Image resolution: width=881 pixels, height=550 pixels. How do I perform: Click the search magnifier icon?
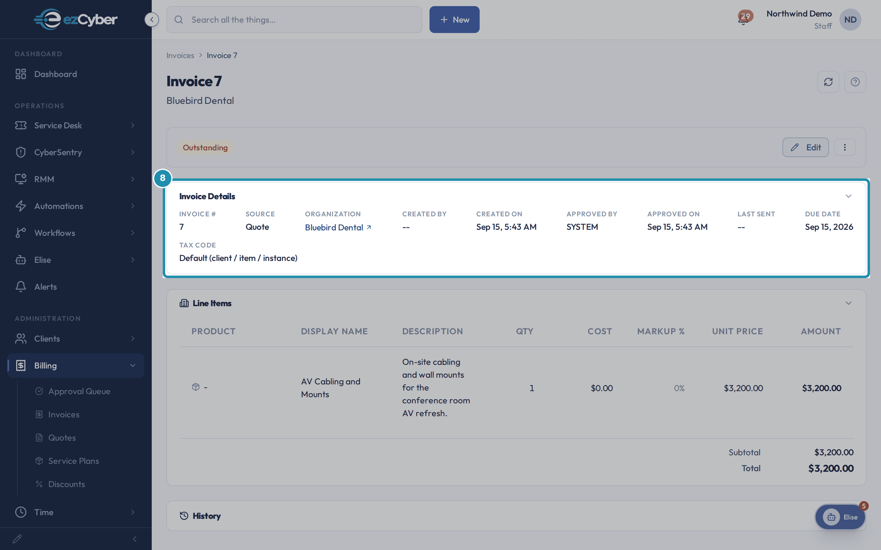(x=178, y=20)
